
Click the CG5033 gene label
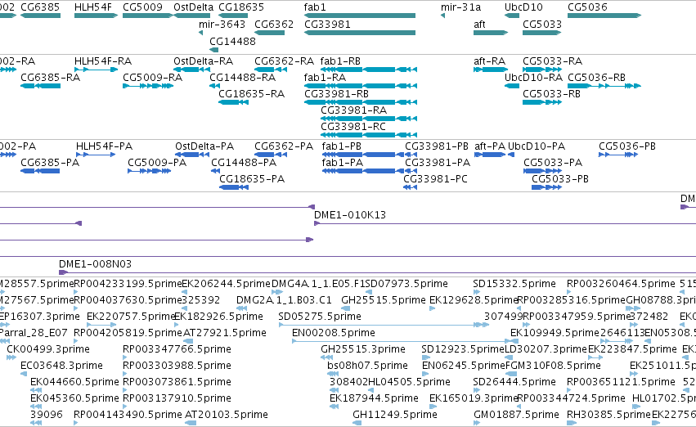[542, 24]
